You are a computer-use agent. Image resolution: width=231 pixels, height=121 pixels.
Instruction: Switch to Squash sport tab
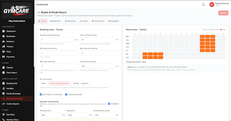(84, 21)
